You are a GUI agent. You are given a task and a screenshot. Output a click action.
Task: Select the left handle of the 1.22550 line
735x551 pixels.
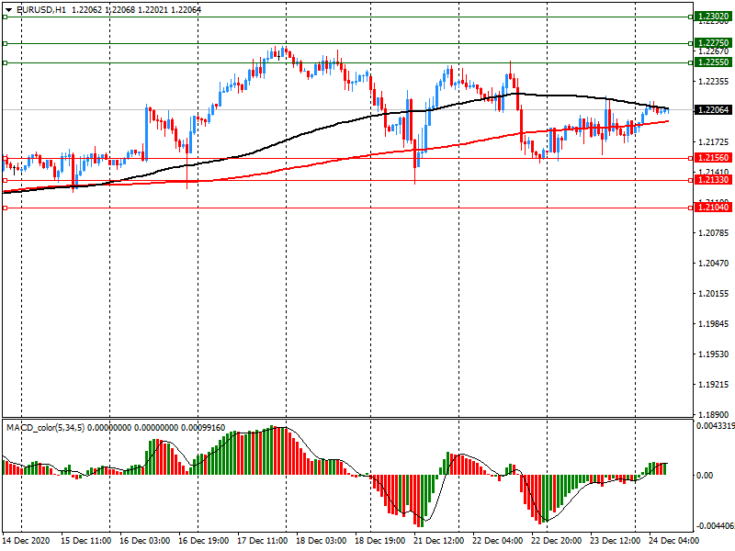(x=5, y=62)
